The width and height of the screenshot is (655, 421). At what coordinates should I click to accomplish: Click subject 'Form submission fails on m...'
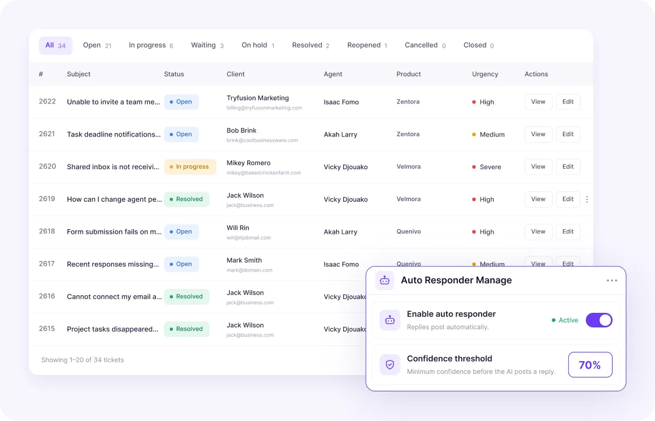[x=114, y=232]
